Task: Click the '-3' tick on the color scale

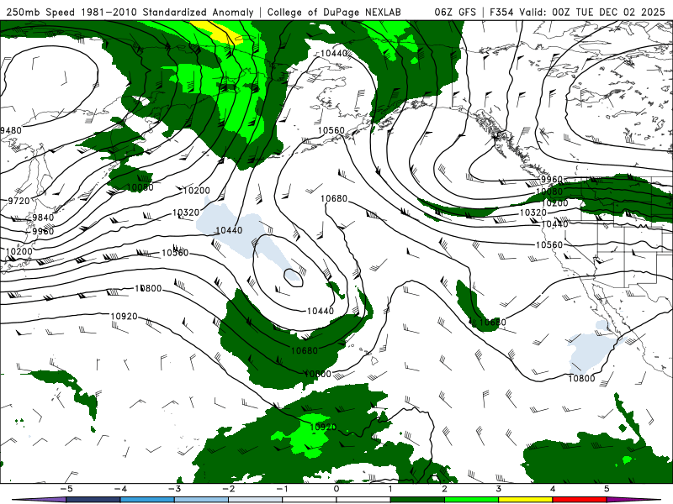Action: point(174,489)
